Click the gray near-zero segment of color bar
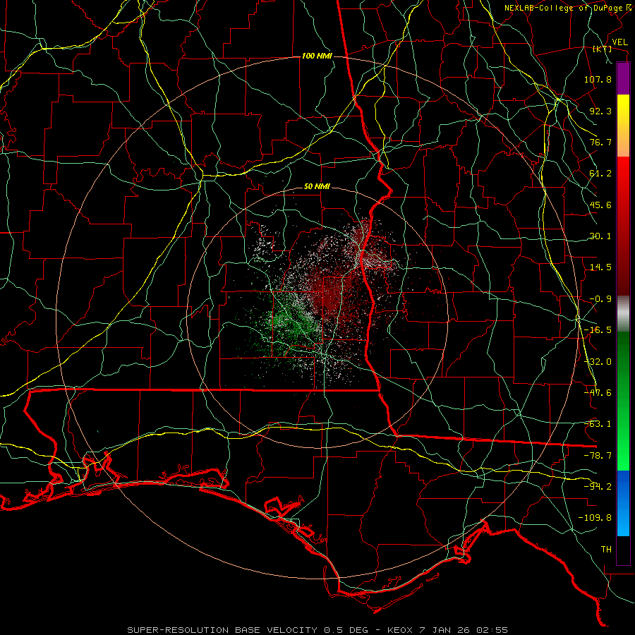This screenshot has height=635, width=635. (623, 314)
